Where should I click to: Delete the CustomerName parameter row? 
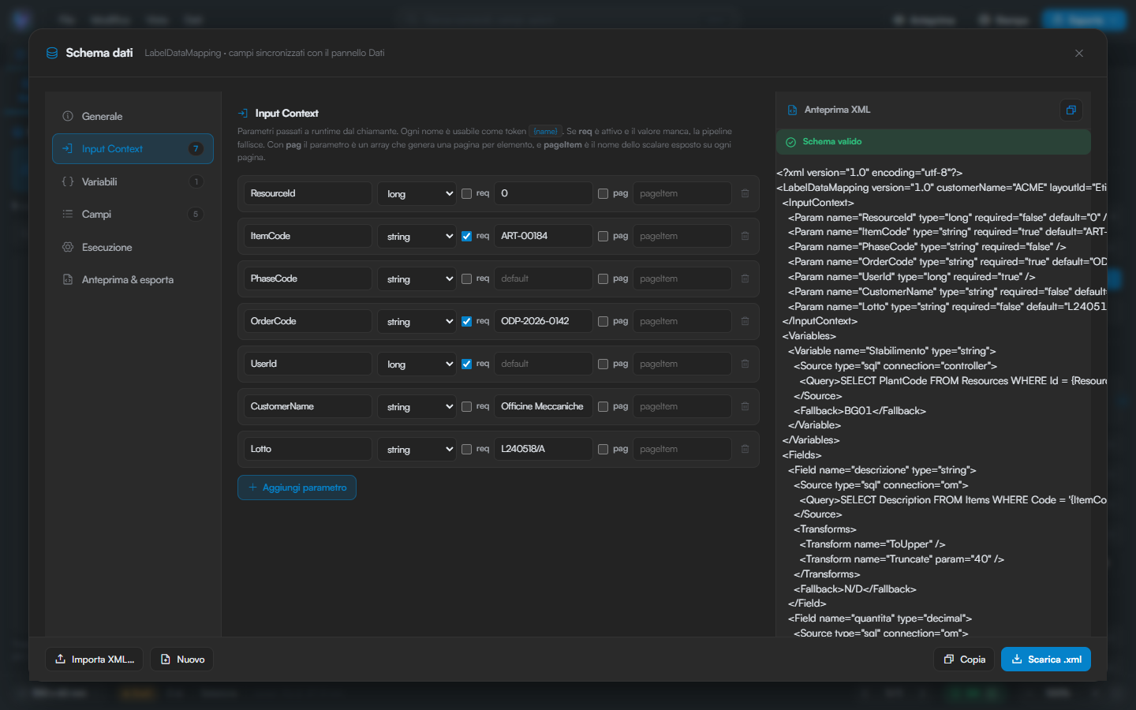click(745, 406)
